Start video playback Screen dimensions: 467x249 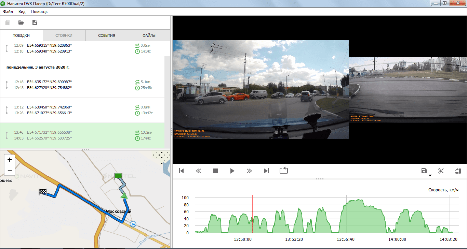pyautogui.click(x=232, y=171)
